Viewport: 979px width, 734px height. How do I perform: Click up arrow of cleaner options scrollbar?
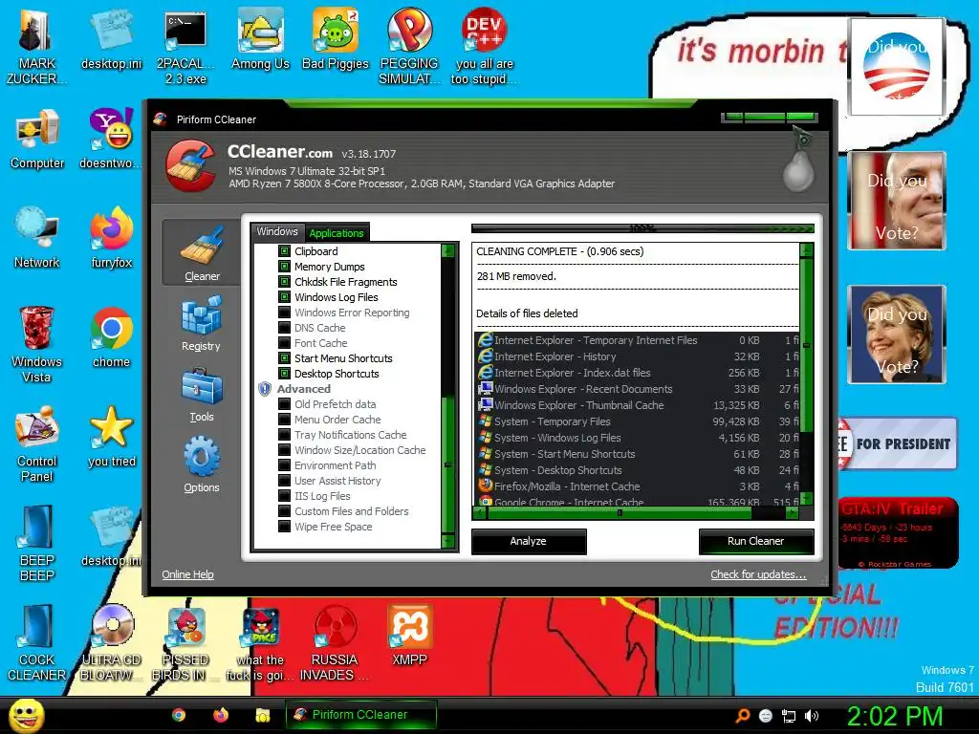tap(447, 250)
